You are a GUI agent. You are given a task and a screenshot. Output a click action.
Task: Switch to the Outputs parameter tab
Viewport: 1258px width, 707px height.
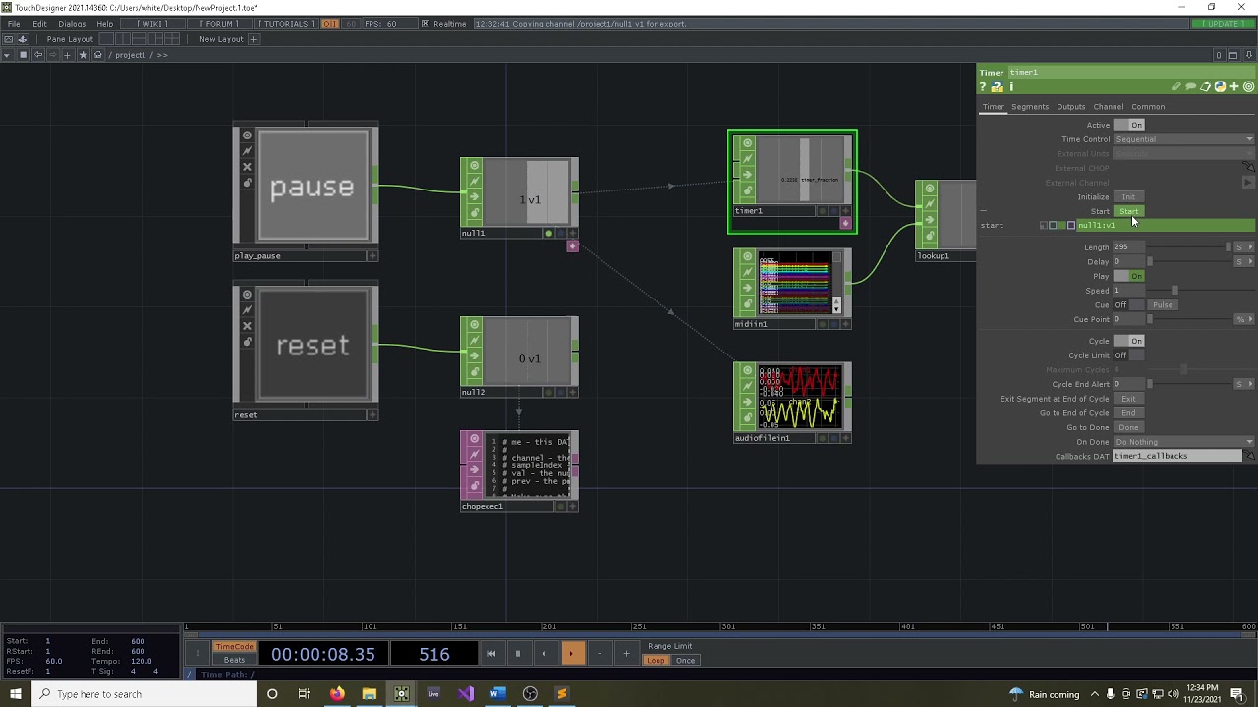pyautogui.click(x=1071, y=107)
